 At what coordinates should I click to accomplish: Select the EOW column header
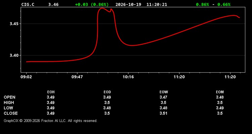pyautogui.click(x=164, y=92)
